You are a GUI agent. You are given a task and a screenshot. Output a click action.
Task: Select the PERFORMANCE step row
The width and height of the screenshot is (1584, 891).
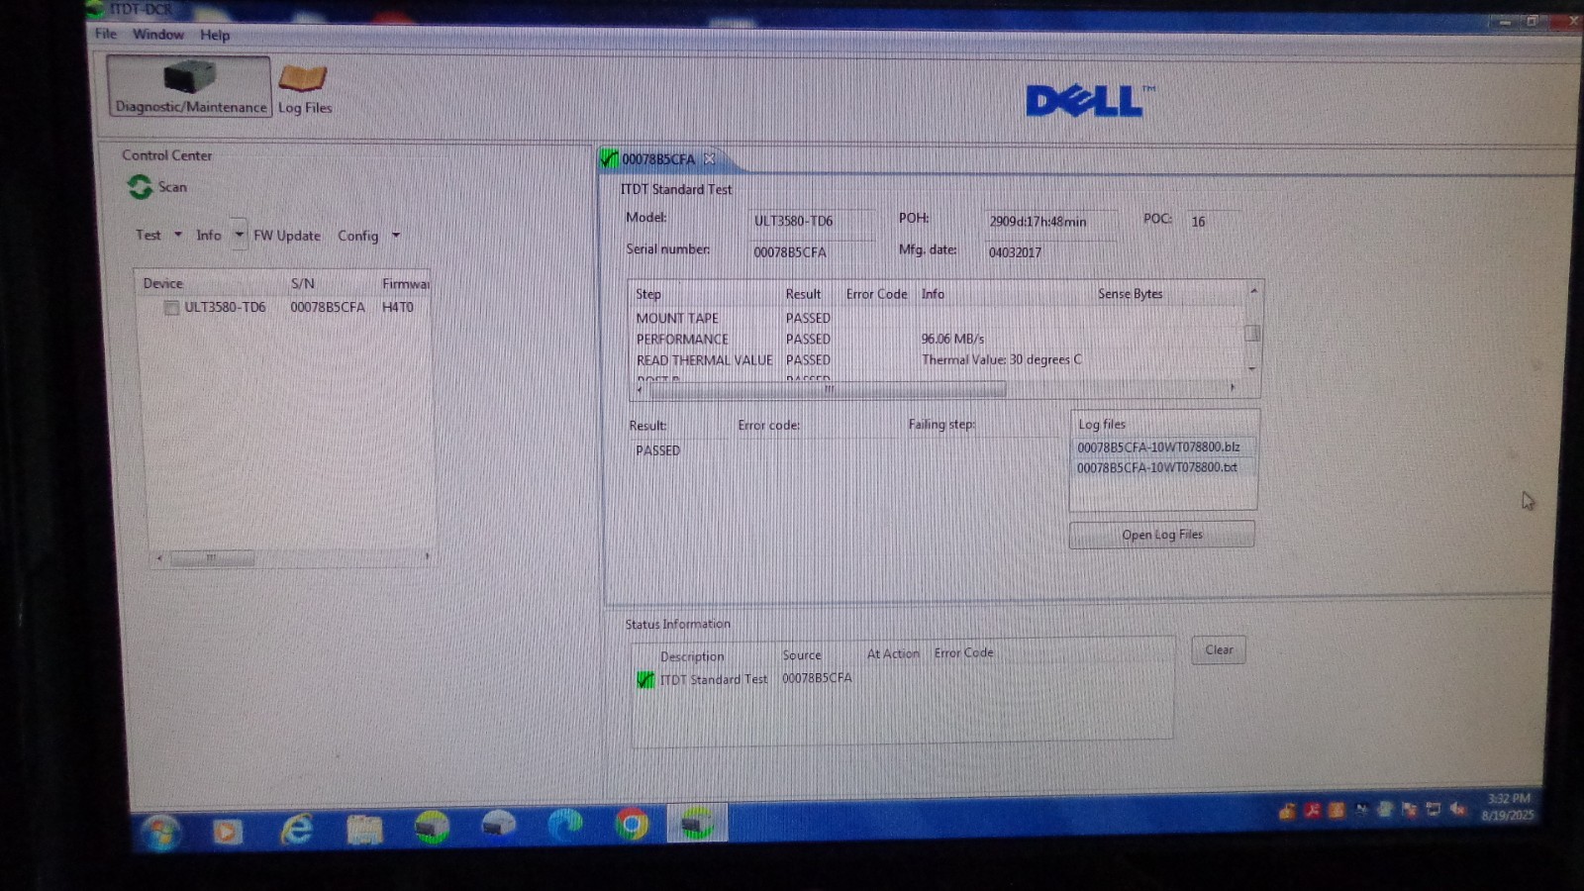938,339
